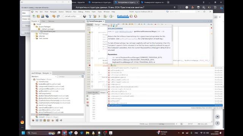243x136 pixels.
Task: Click the Build Project hammer icon
Action: click(90, 16)
